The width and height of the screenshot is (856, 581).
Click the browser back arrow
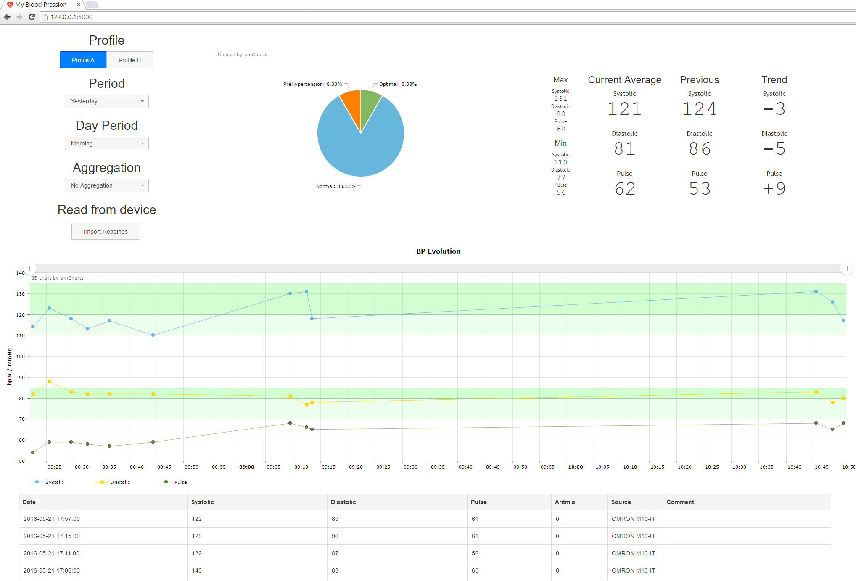(x=7, y=17)
